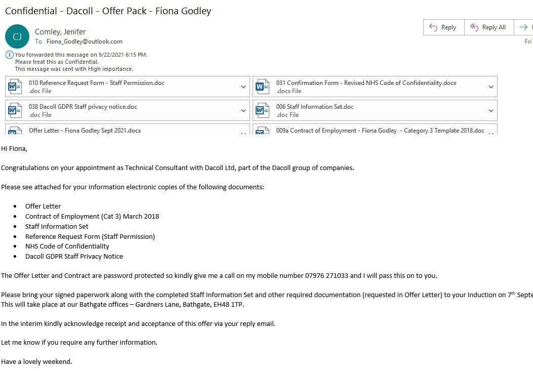533x371 pixels.
Task: Click the Forward arrow icon
Action: point(523,27)
